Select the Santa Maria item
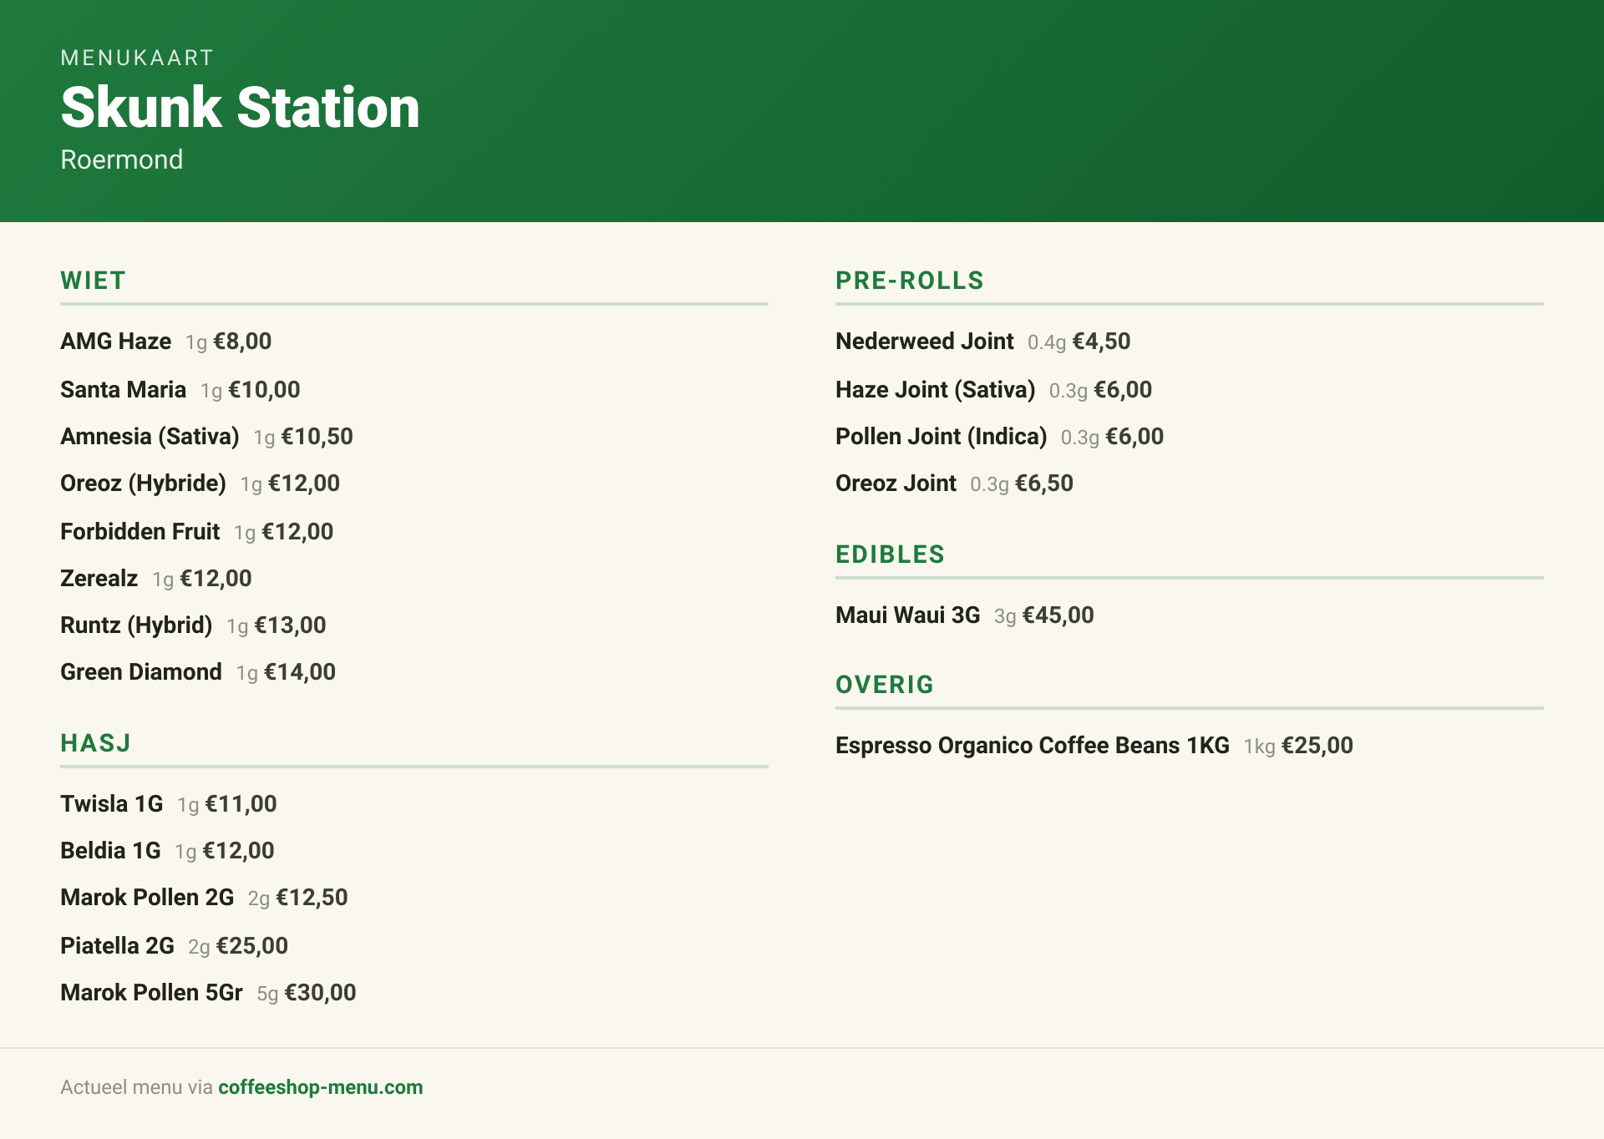The width and height of the screenshot is (1604, 1139). 123,390
